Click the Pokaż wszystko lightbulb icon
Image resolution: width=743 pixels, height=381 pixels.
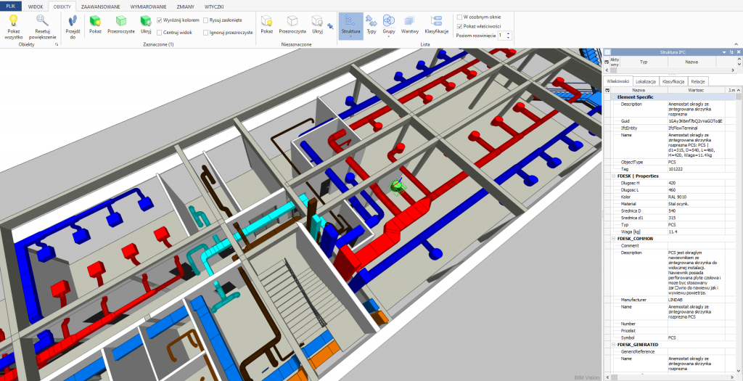coord(13,21)
